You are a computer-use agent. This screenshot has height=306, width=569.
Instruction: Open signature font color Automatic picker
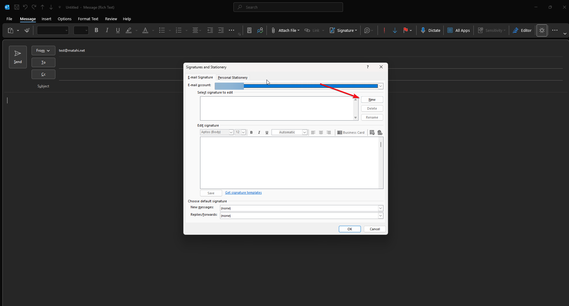pos(289,133)
